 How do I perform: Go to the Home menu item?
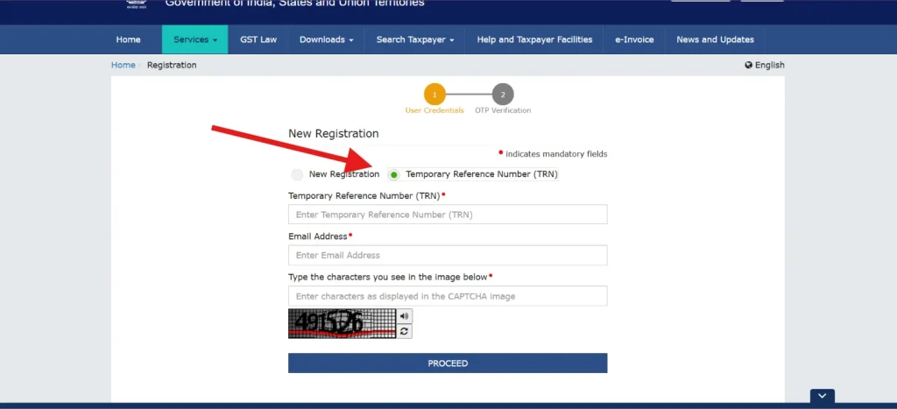tap(128, 39)
